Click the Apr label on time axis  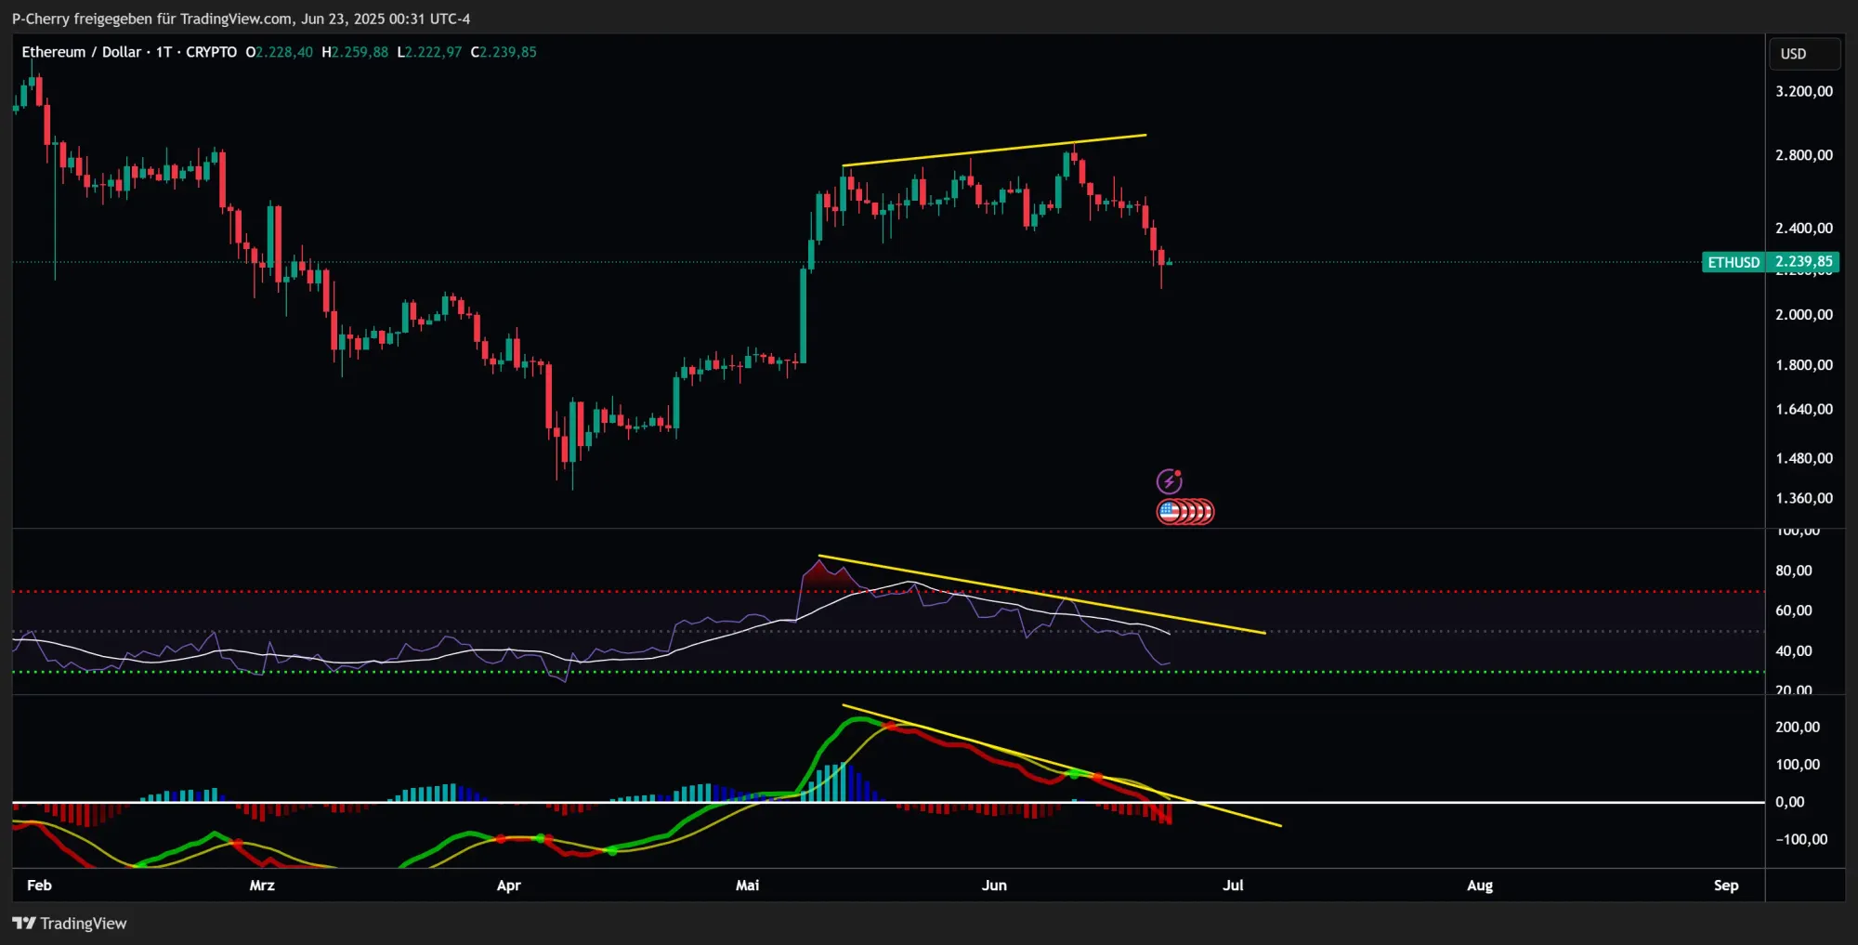pyautogui.click(x=508, y=886)
